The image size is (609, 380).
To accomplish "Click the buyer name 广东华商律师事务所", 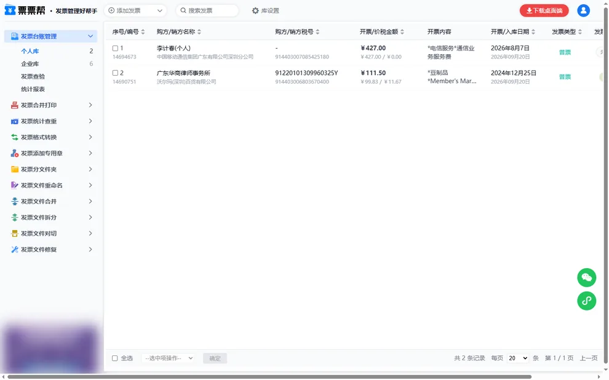I will click(183, 73).
